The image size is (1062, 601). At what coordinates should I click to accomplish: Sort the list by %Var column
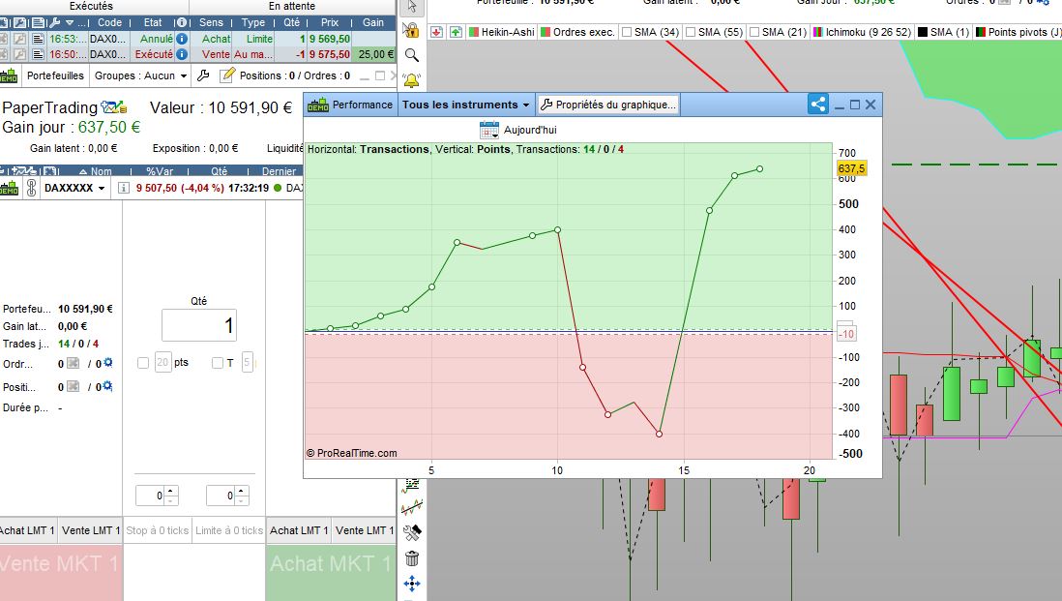pyautogui.click(x=160, y=171)
